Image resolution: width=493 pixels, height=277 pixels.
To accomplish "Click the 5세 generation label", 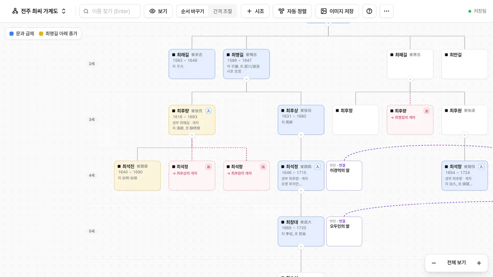I will [x=92, y=231].
